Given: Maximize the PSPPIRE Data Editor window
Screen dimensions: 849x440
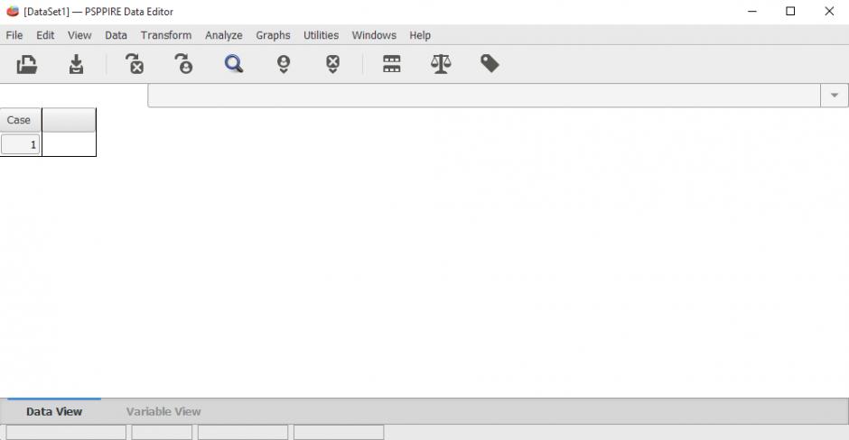Looking at the screenshot, I should click(790, 12).
